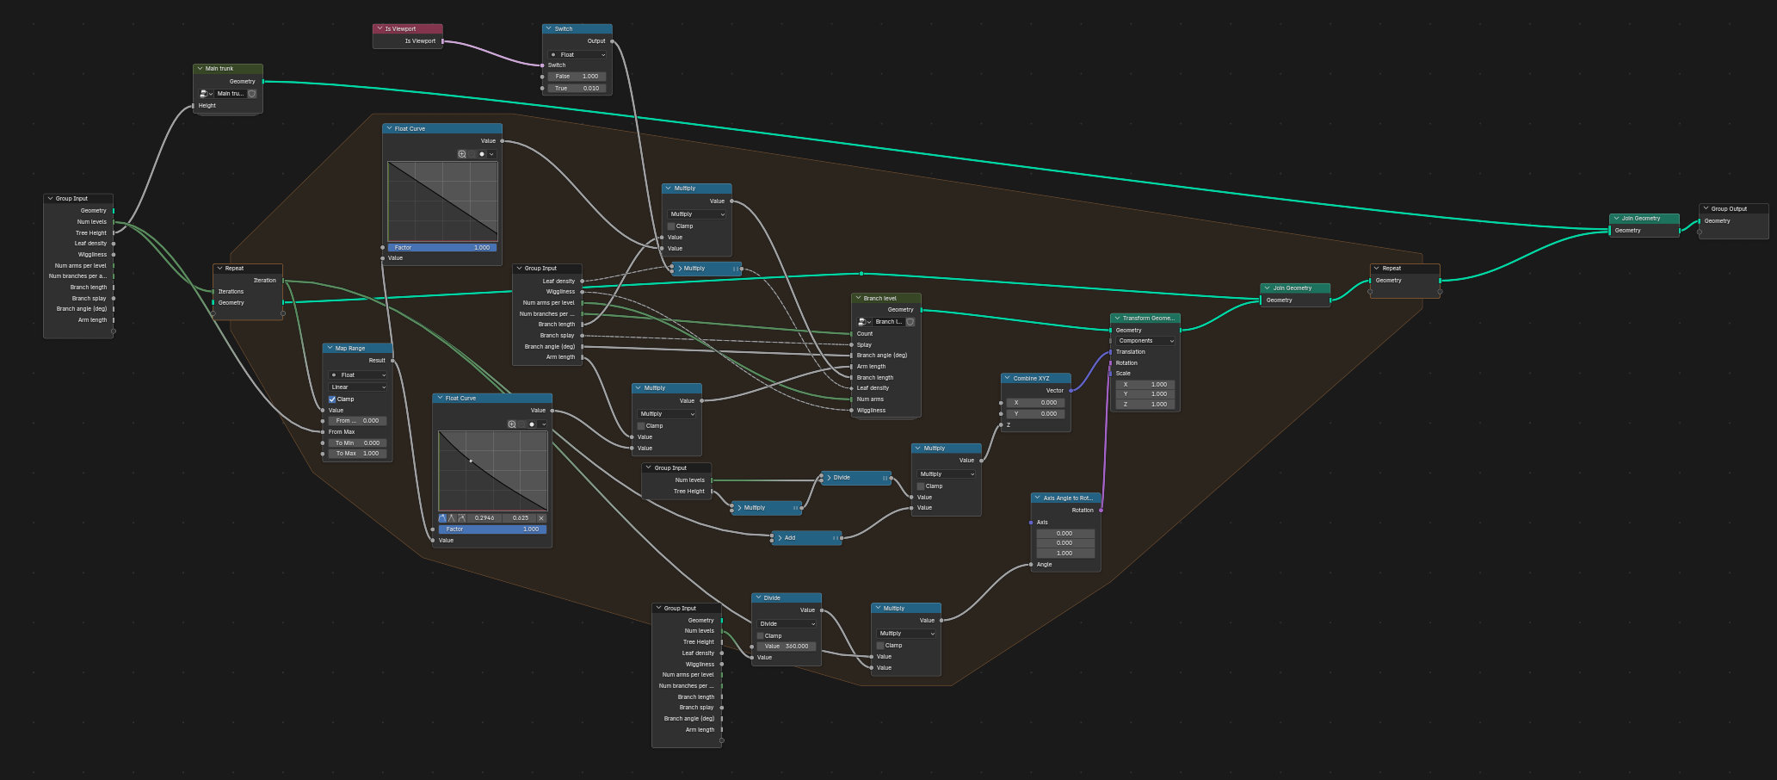The height and width of the screenshot is (780, 1777).
Task: Open Components dropdown in Transform Geometry node
Action: (1145, 341)
